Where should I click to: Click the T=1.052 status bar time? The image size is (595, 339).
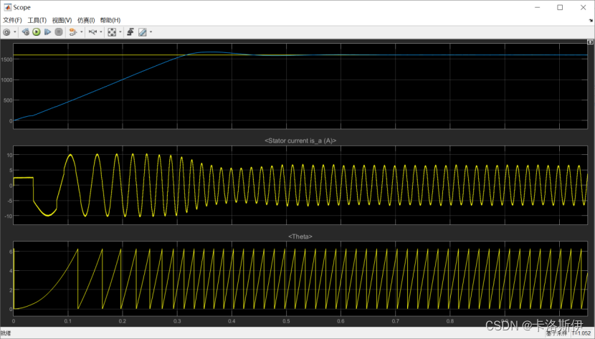583,333
